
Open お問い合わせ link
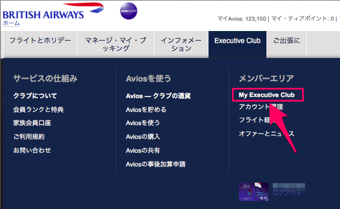click(32, 150)
